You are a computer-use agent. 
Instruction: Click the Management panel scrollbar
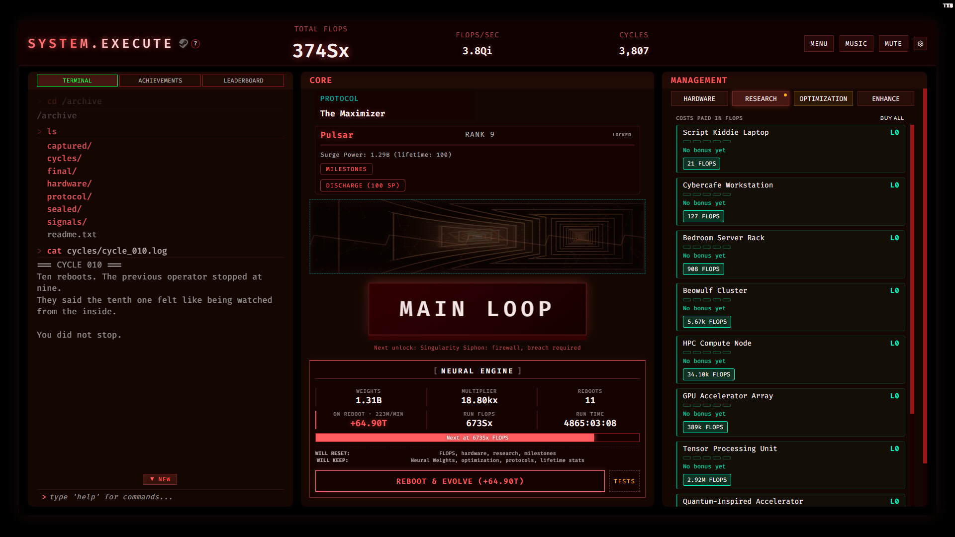point(925,276)
